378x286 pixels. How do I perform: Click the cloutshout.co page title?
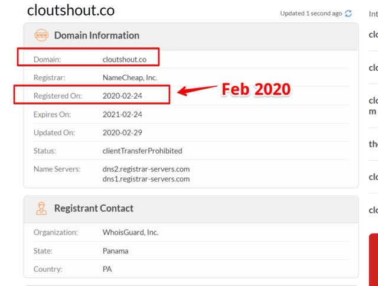tap(71, 11)
